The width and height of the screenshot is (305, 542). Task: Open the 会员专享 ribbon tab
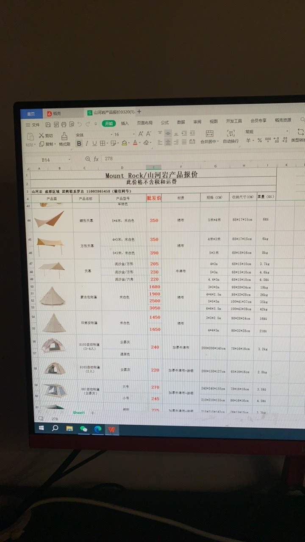click(258, 121)
